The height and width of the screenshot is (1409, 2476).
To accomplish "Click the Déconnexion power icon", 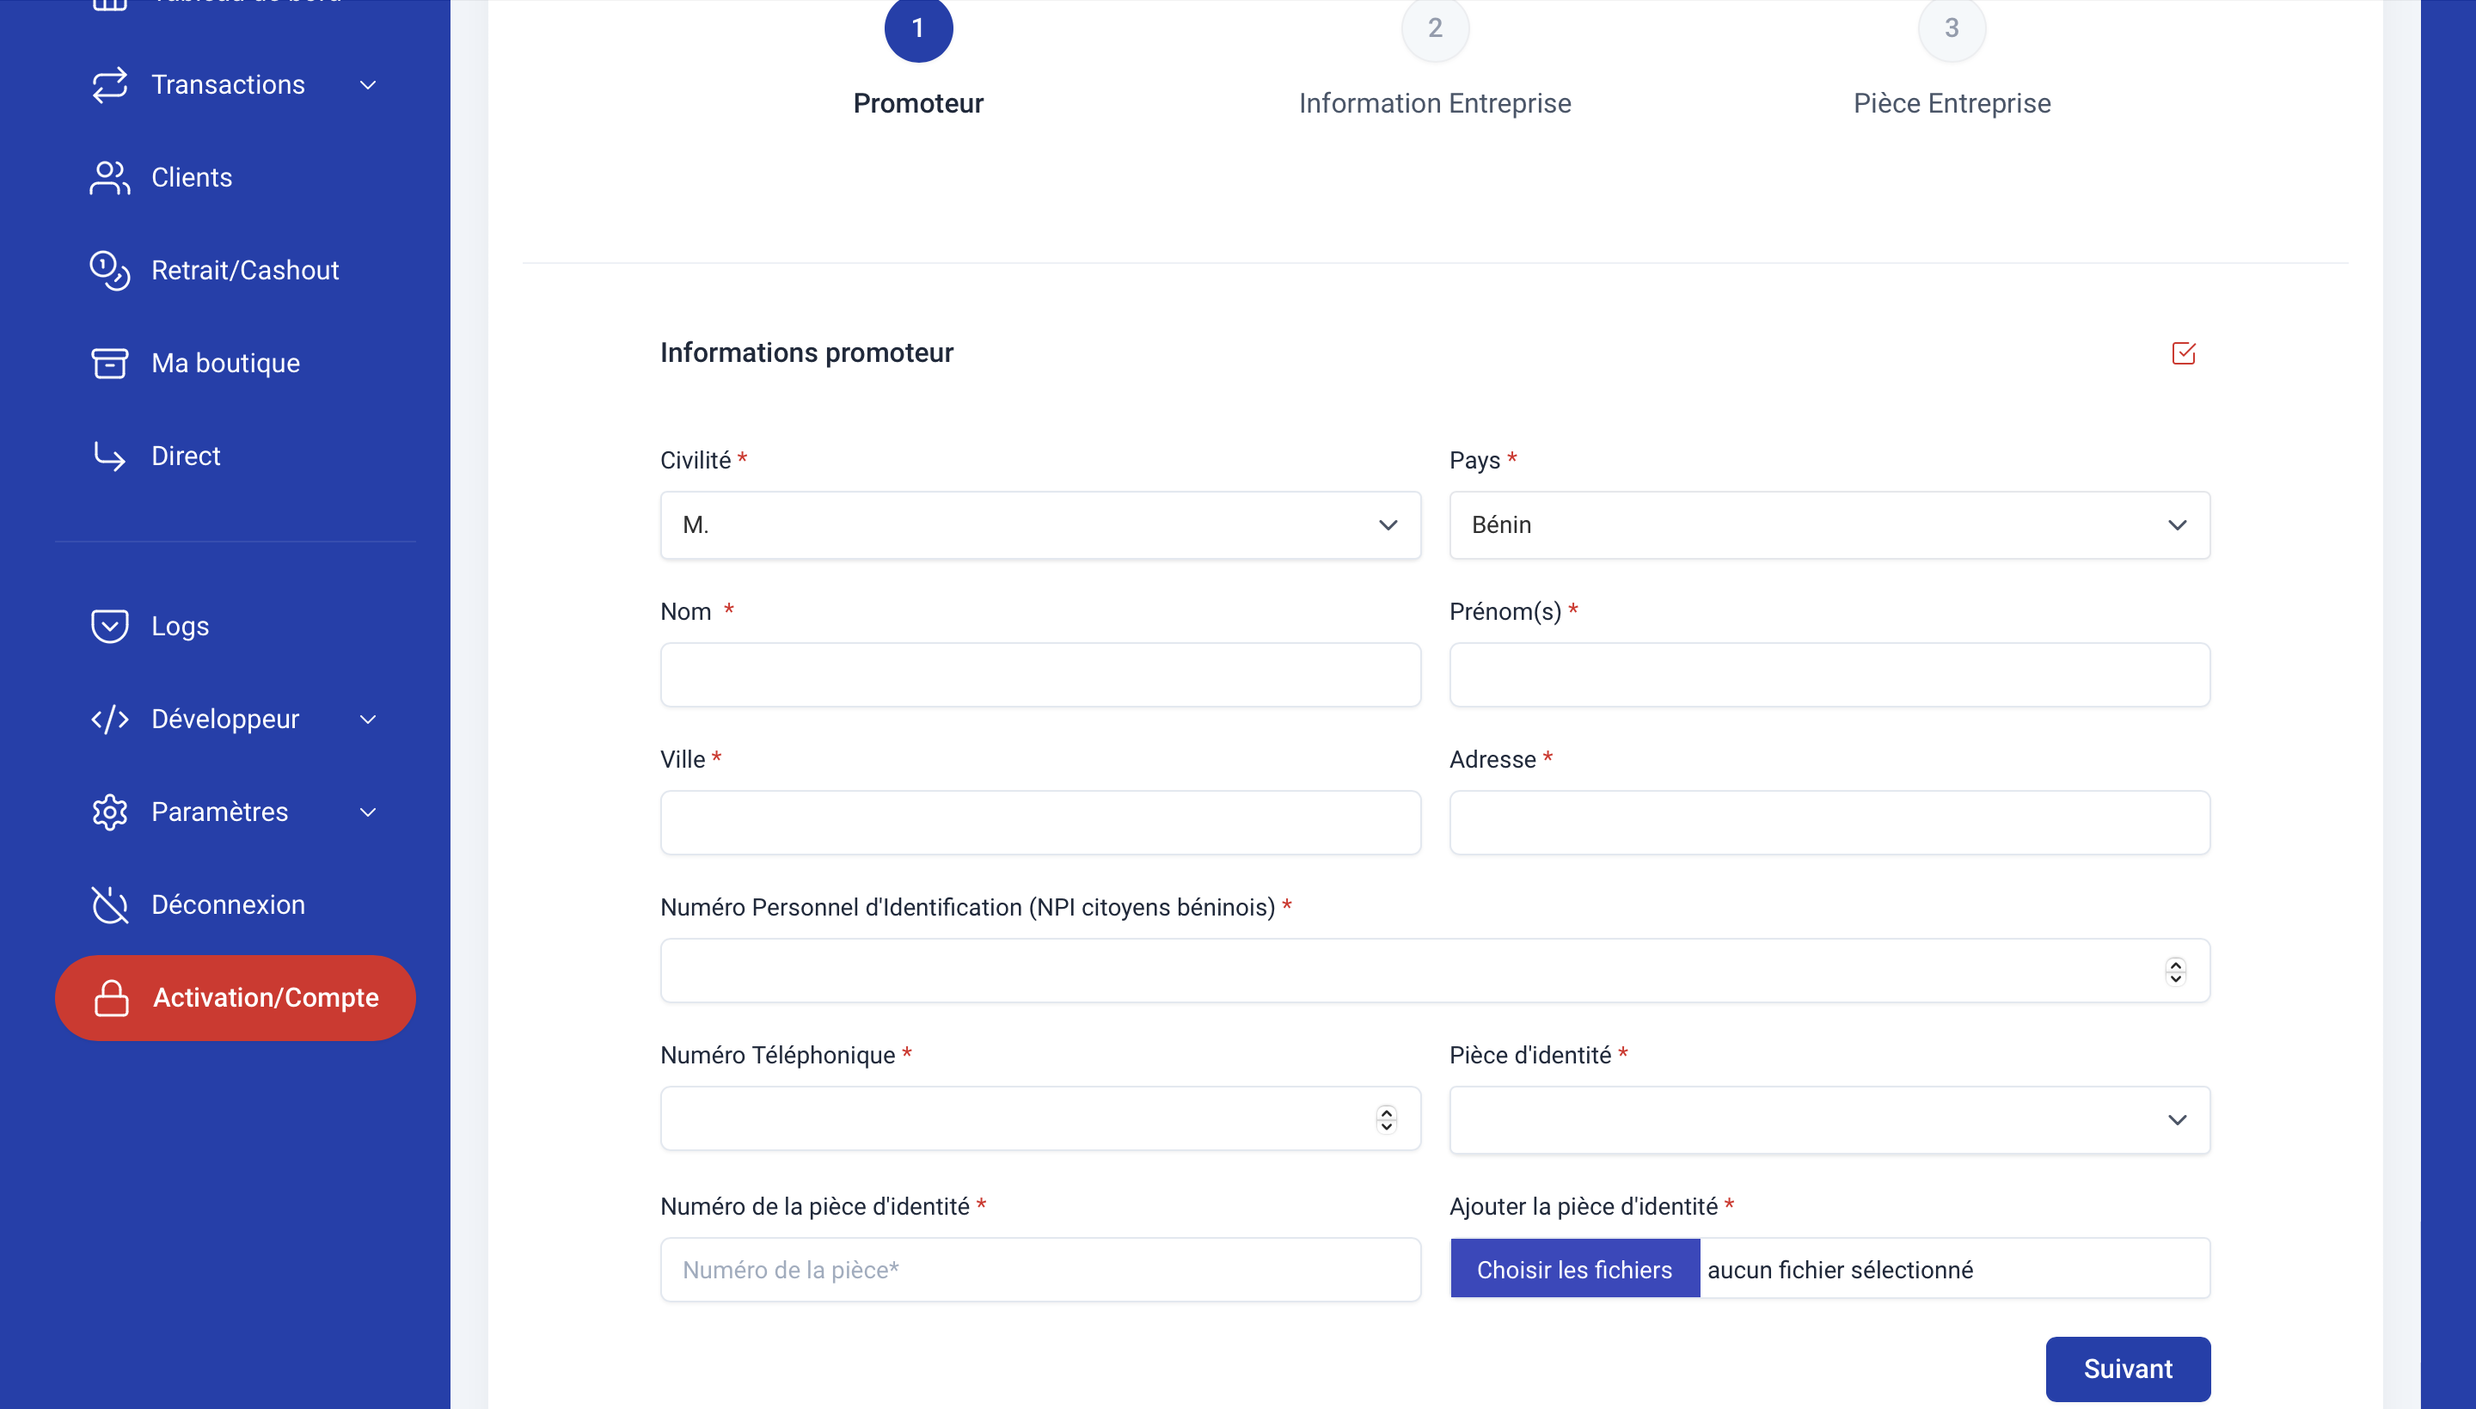I will [x=109, y=905].
